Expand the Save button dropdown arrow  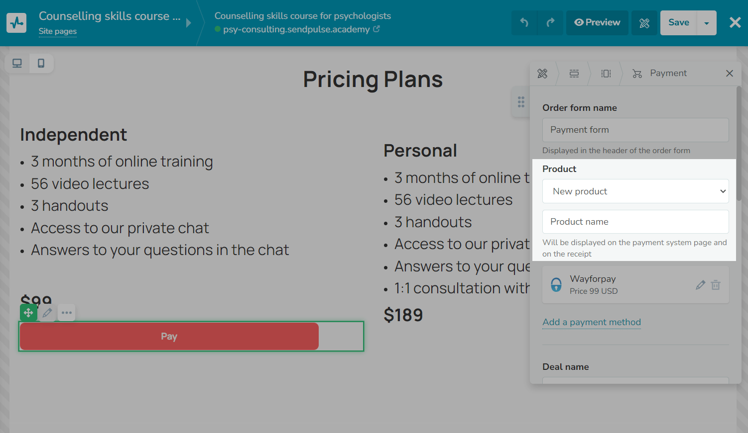pyautogui.click(x=707, y=23)
